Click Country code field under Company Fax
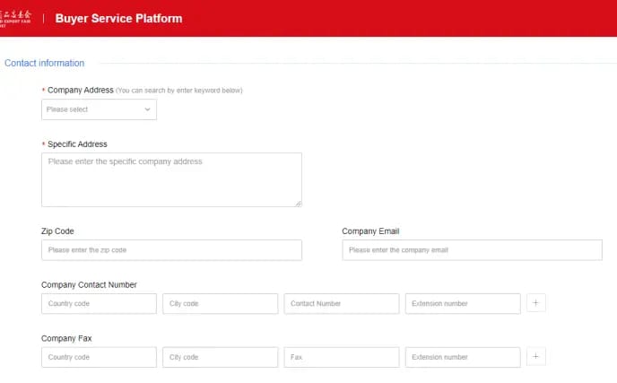 coord(99,357)
